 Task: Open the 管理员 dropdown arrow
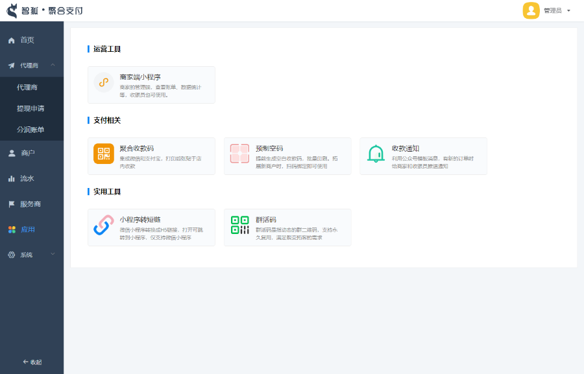(x=568, y=11)
